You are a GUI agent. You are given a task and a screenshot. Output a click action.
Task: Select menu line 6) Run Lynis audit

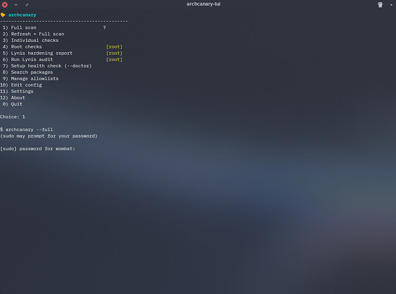coord(28,59)
